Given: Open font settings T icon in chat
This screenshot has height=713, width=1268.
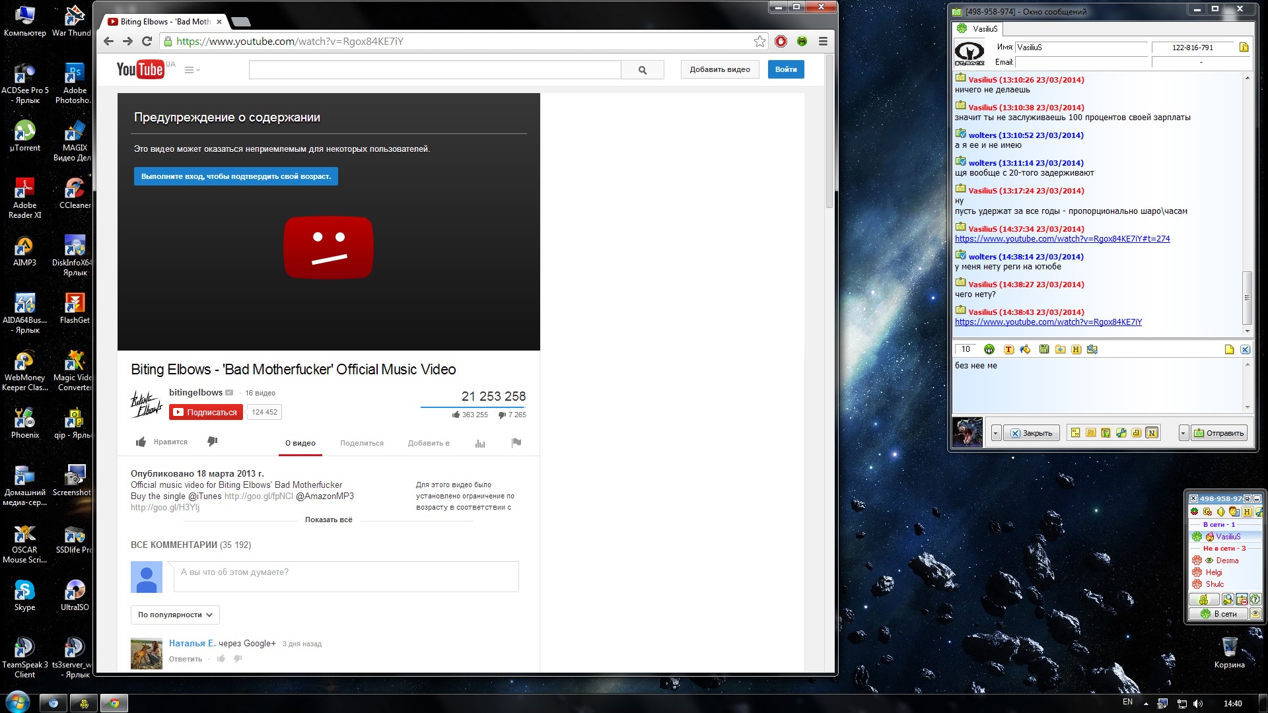Looking at the screenshot, I should click(1008, 349).
